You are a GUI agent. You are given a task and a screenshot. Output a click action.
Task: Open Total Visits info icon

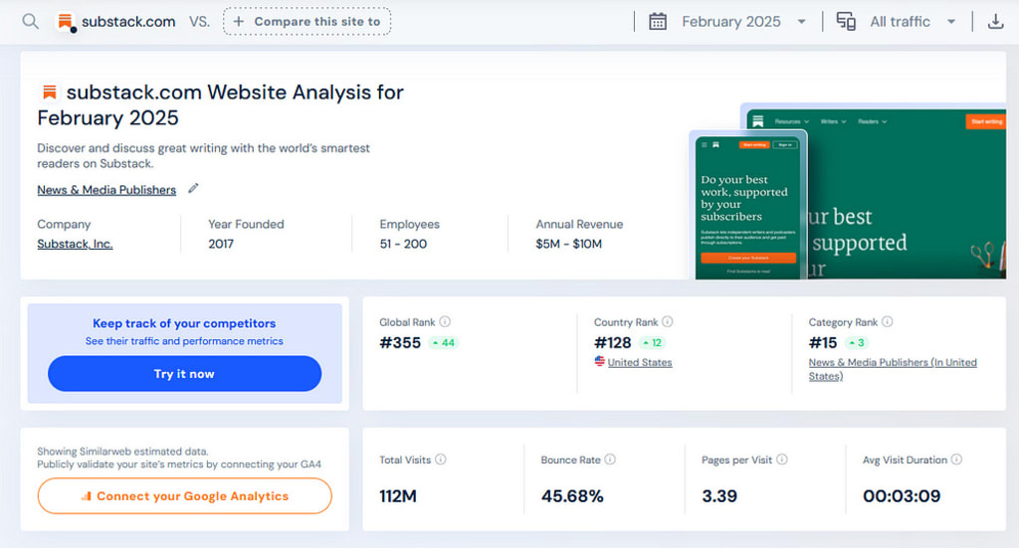441,459
